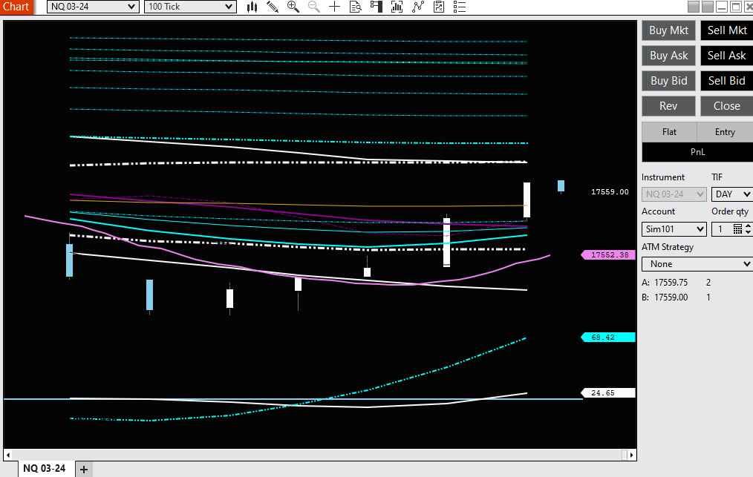Click the zoom in magnifier
This screenshot has width=753, height=477.
293,7
